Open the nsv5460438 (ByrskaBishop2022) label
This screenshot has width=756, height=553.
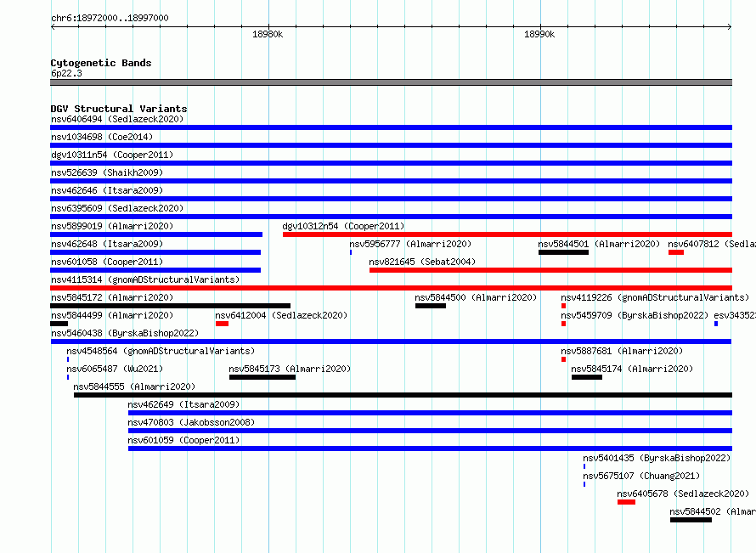[x=125, y=333]
